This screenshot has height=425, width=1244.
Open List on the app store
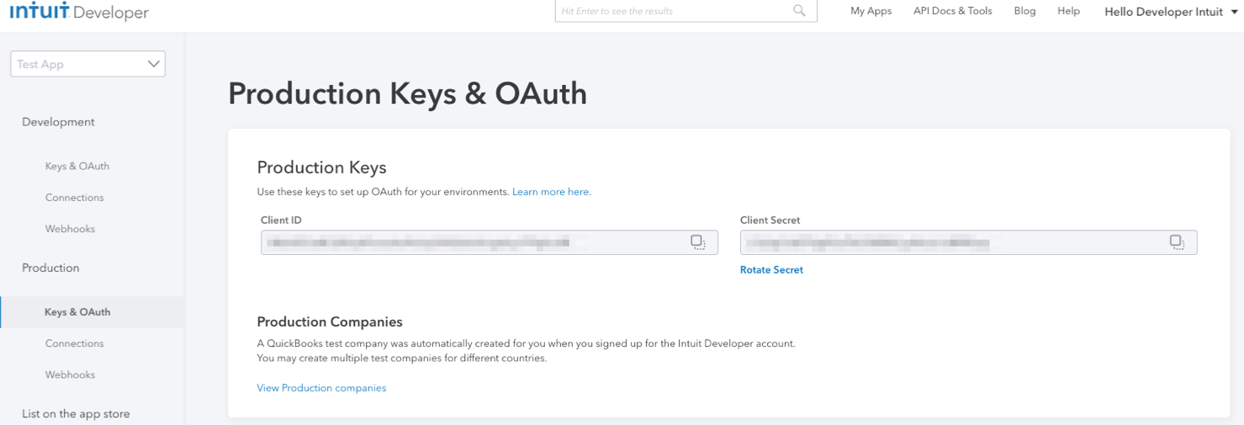coord(76,414)
